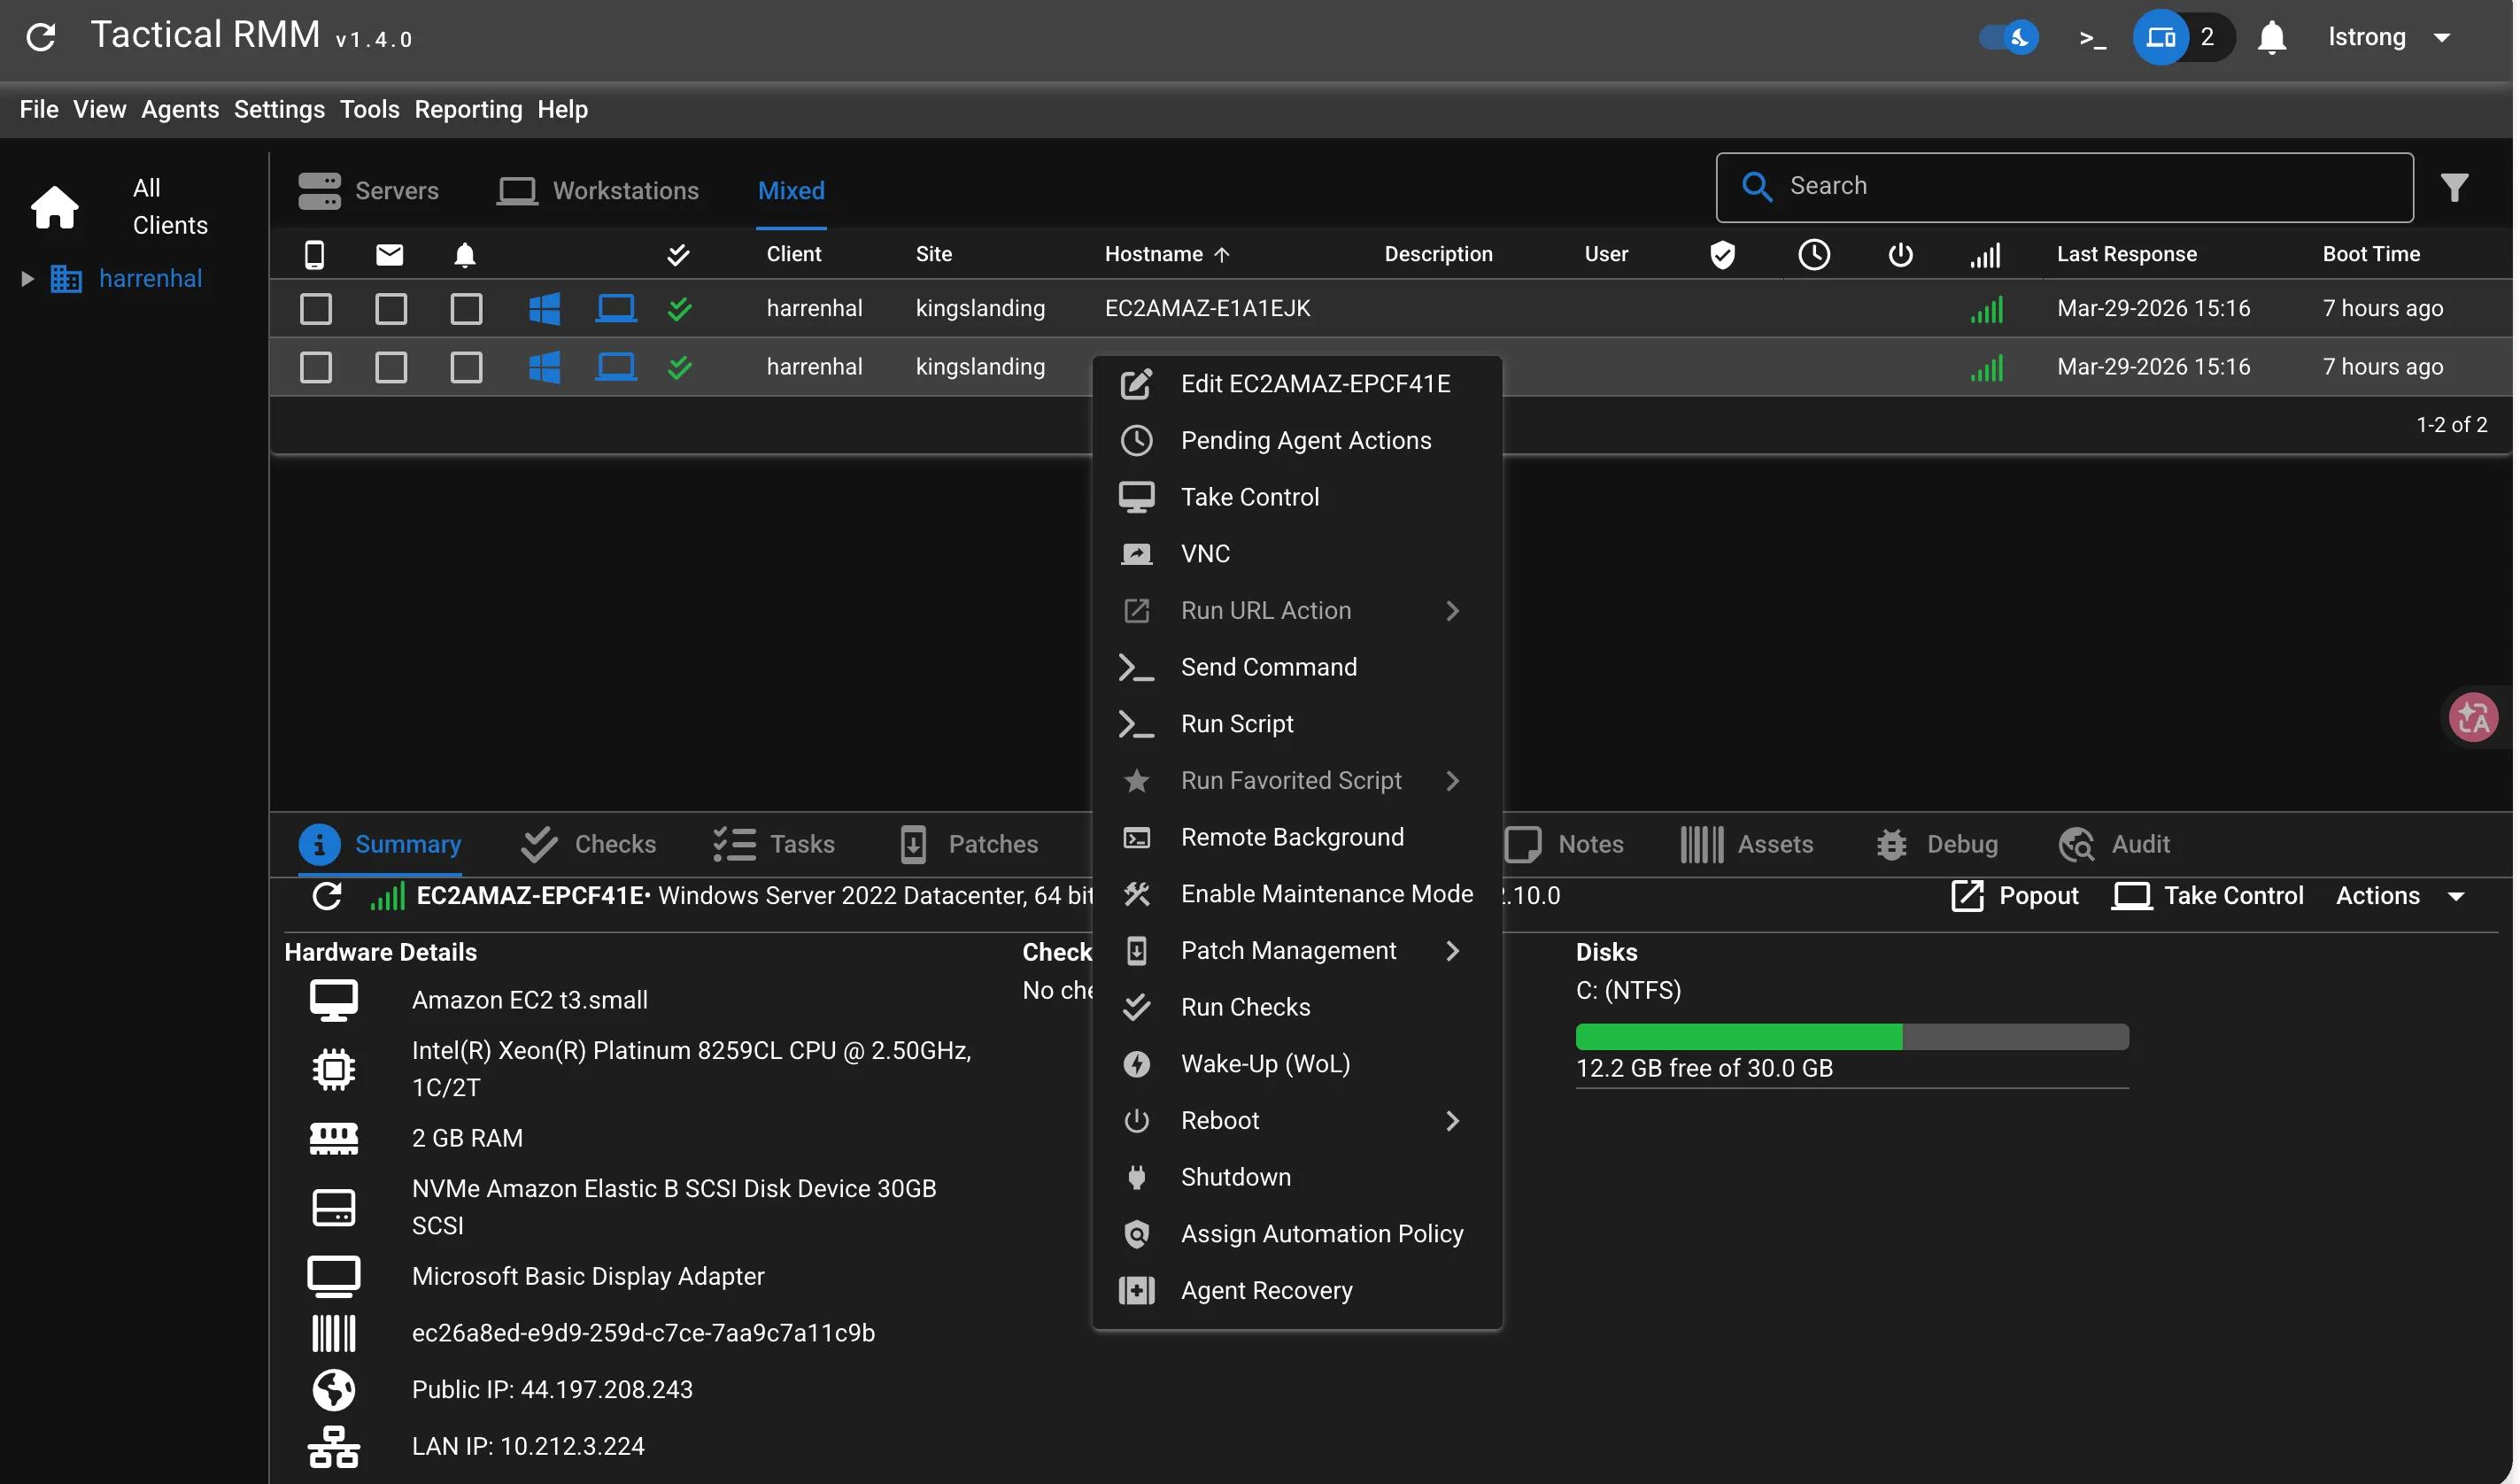Sort by the patches shield column icon
The width and height of the screenshot is (2520, 1484).
(1722, 254)
